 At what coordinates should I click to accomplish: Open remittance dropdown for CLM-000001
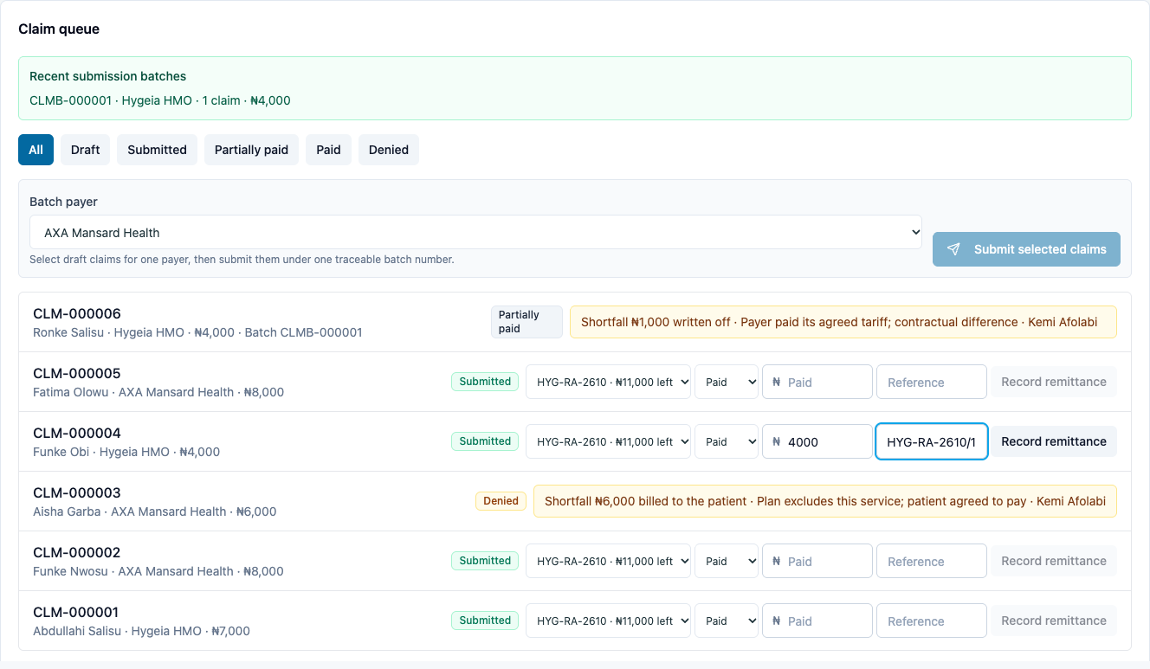click(x=608, y=621)
